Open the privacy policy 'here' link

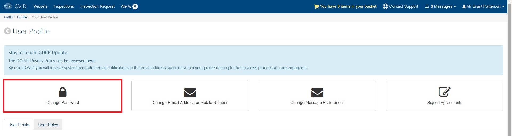(x=90, y=61)
